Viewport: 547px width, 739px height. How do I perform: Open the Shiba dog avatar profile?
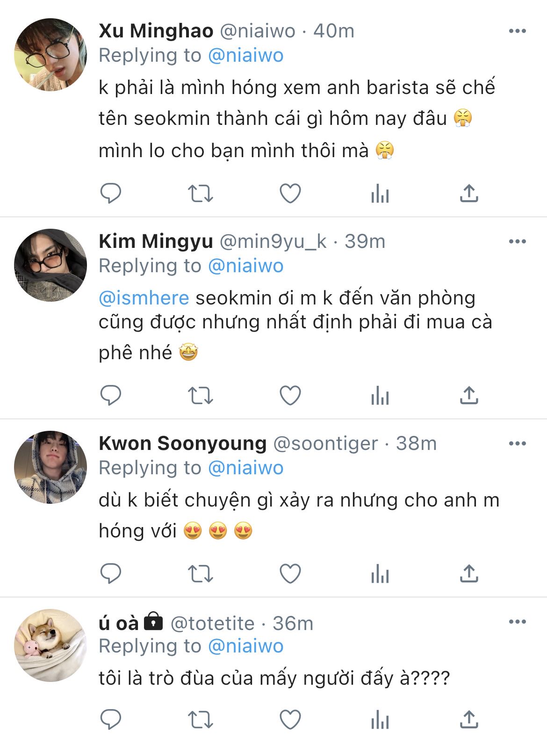coord(50,645)
